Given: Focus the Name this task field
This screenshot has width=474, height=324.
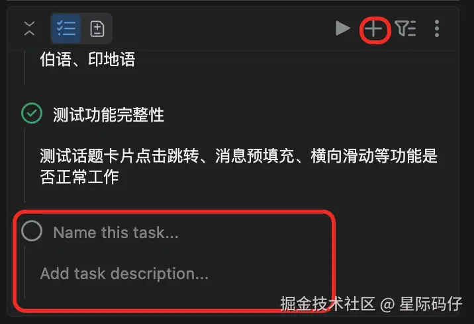Looking at the screenshot, I should (116, 233).
